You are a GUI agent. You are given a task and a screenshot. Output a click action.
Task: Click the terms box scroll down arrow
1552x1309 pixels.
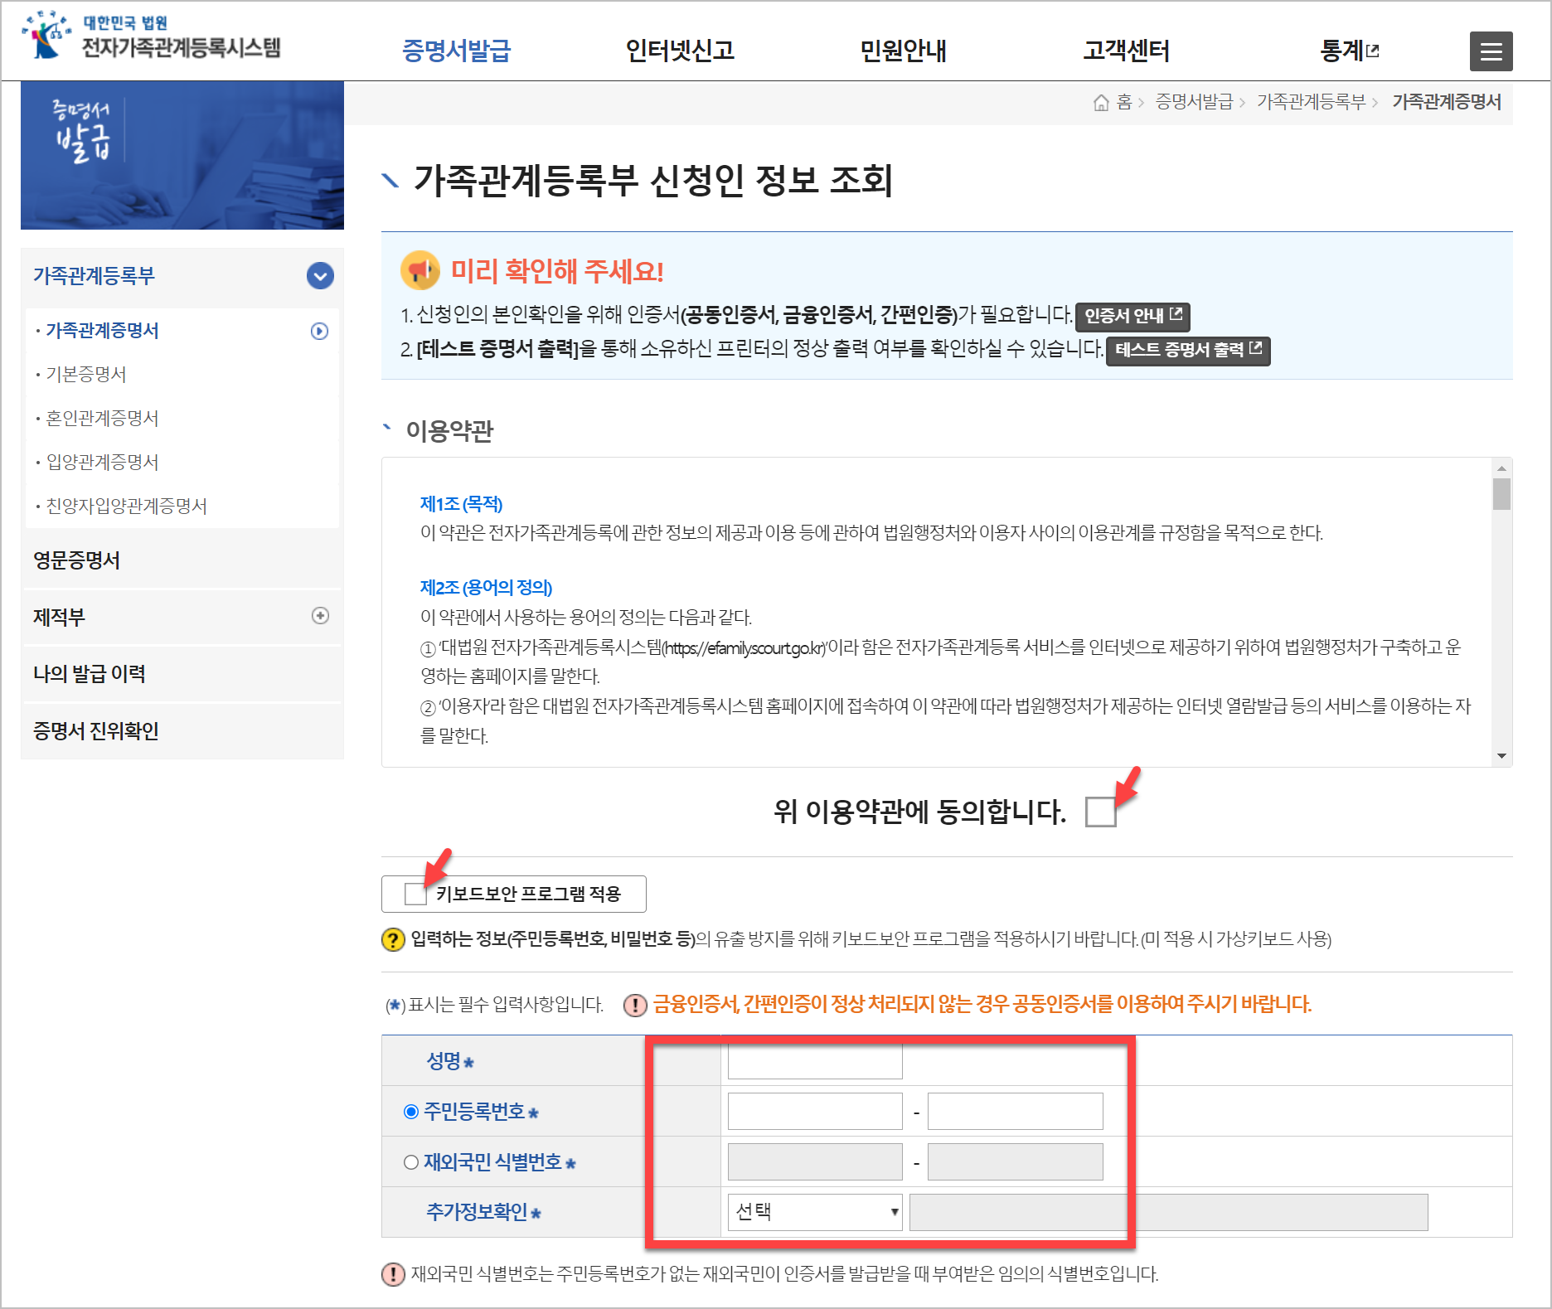[x=1501, y=756]
